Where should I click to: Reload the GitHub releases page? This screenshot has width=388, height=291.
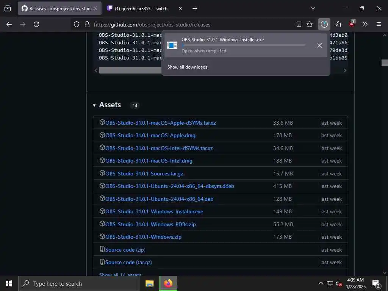(36, 24)
